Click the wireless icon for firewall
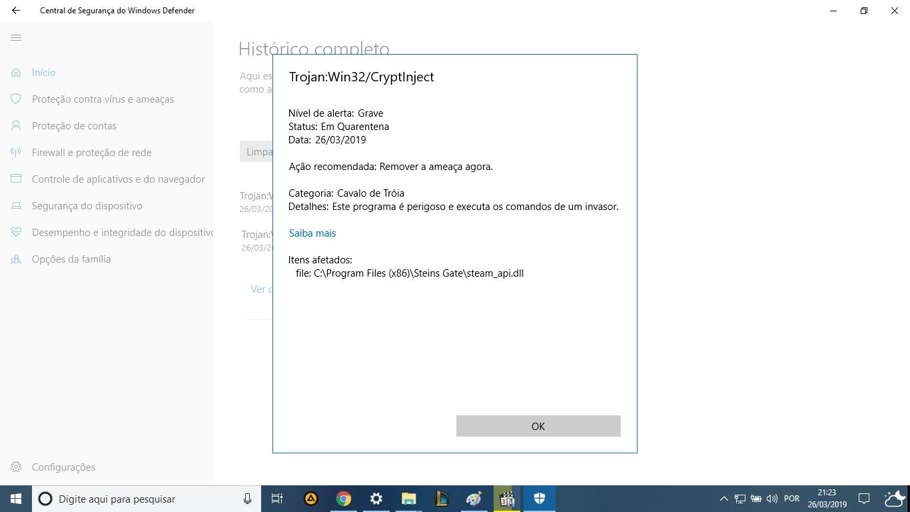This screenshot has height=512, width=910. tap(16, 152)
